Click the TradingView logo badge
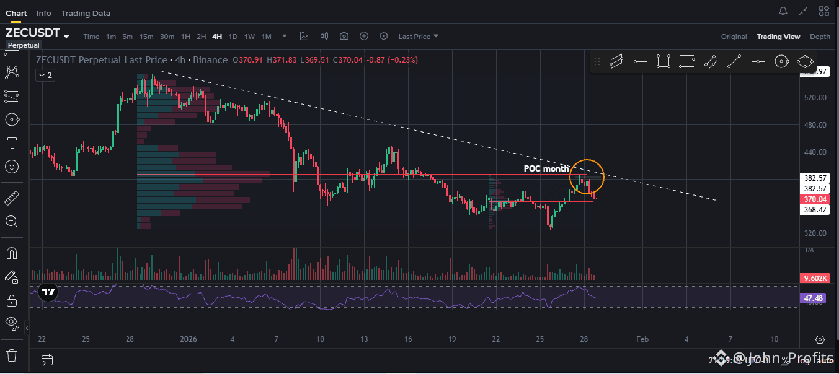This screenshot has width=839, height=374. point(48,292)
